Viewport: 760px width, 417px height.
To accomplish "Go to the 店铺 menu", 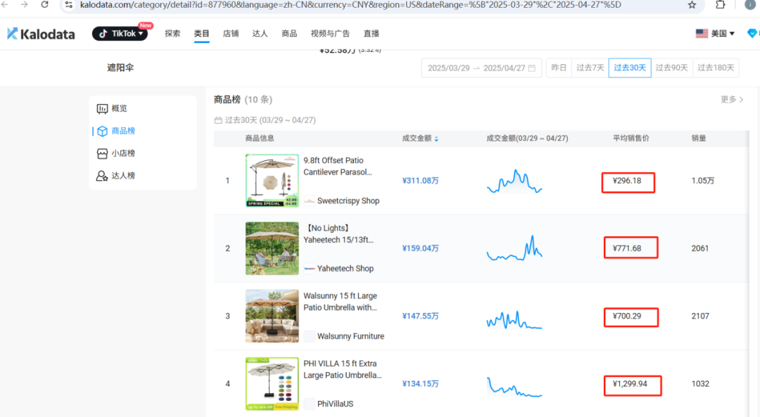I will tap(231, 34).
